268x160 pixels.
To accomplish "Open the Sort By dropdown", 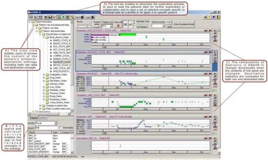I will 56,123.
